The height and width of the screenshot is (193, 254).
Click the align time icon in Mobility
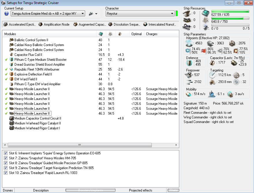point(212,94)
